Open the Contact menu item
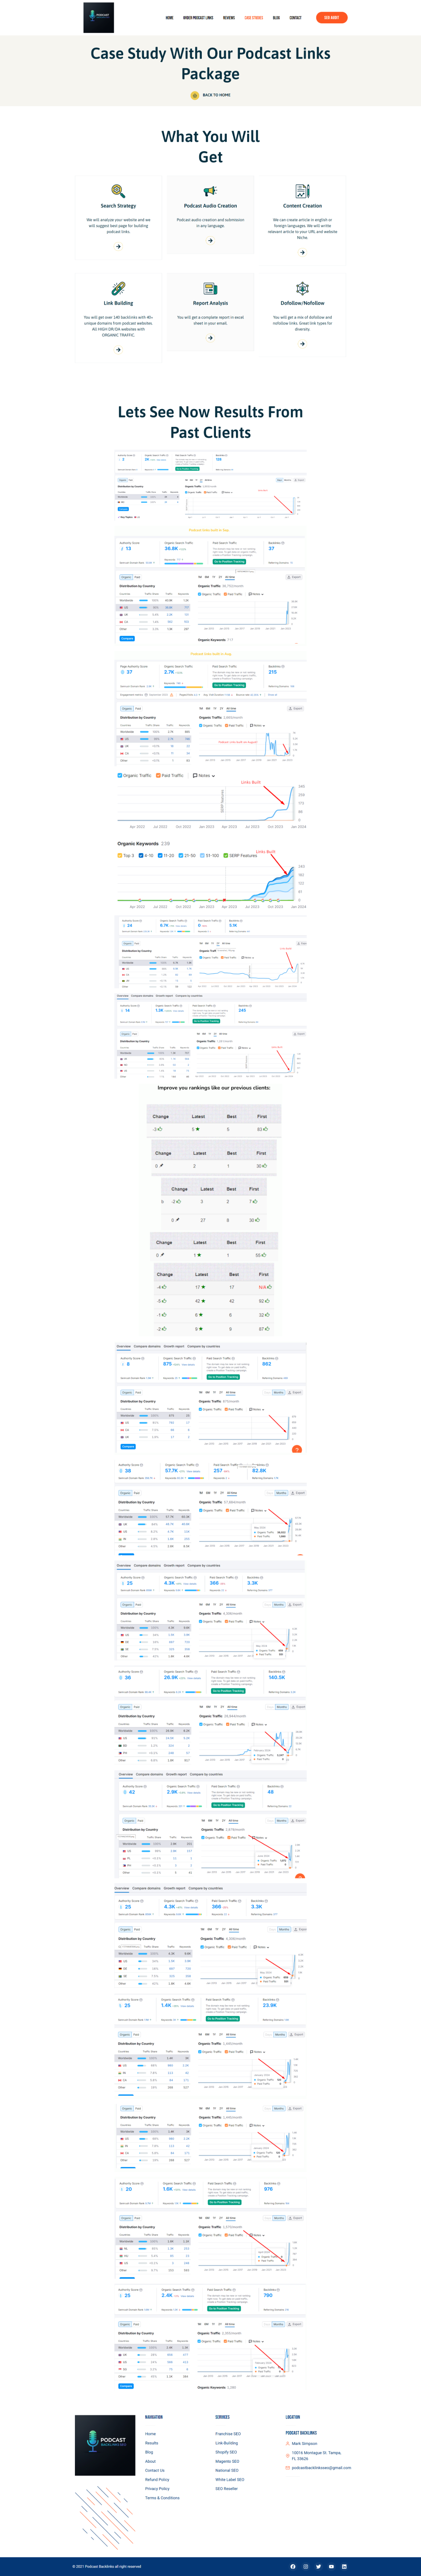The width and height of the screenshot is (421, 2576). (x=295, y=17)
